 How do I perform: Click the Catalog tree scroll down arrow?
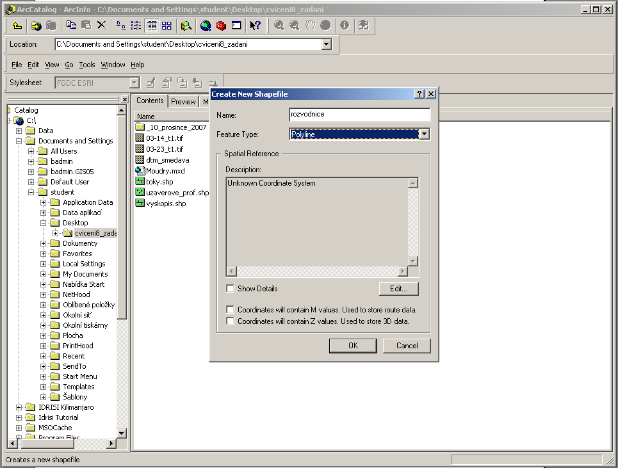122,433
